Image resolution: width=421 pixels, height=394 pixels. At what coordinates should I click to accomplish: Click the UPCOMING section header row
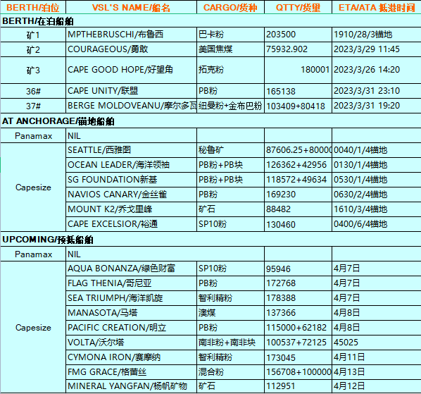coord(210,239)
